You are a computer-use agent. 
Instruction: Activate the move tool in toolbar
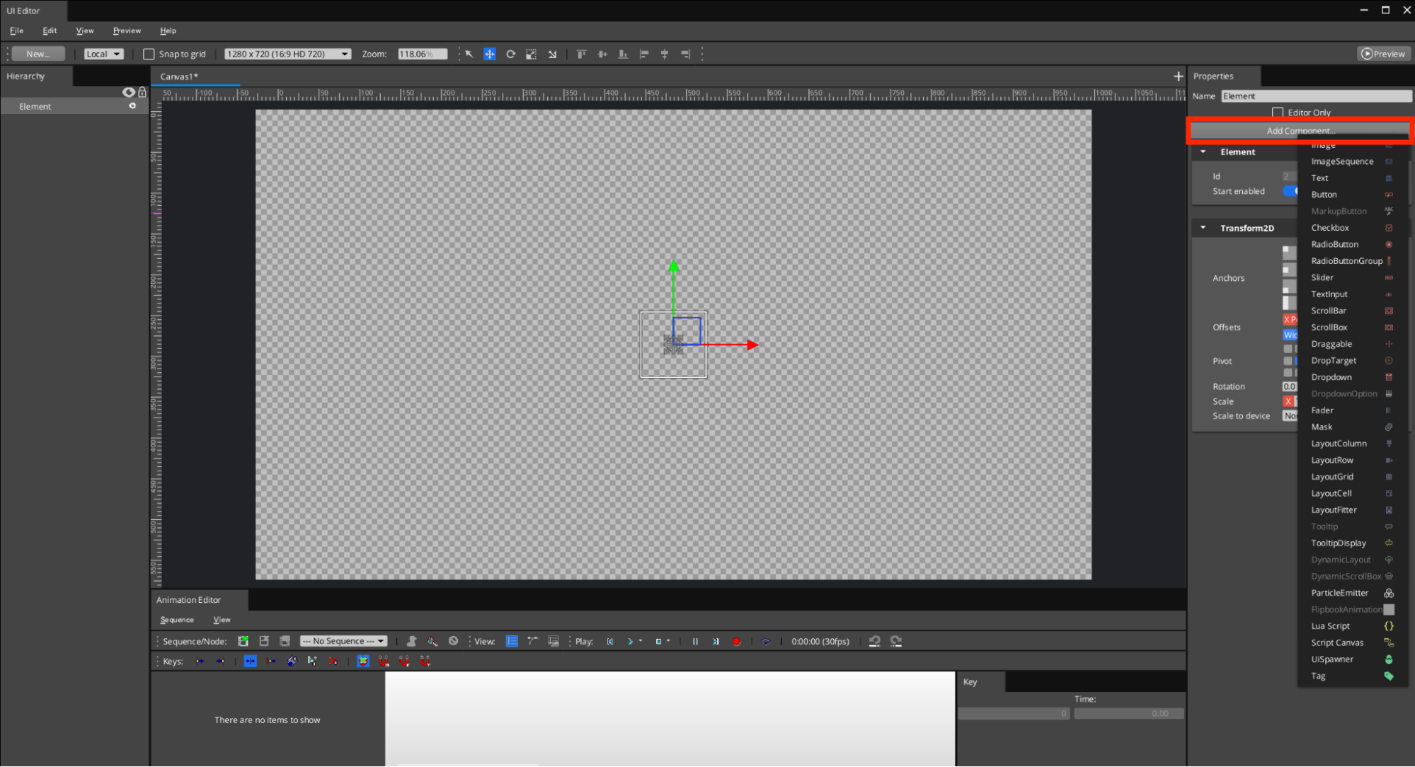pos(489,54)
